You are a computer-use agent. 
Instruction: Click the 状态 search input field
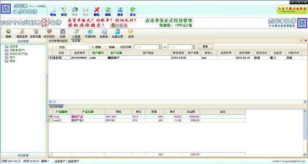click(77, 47)
